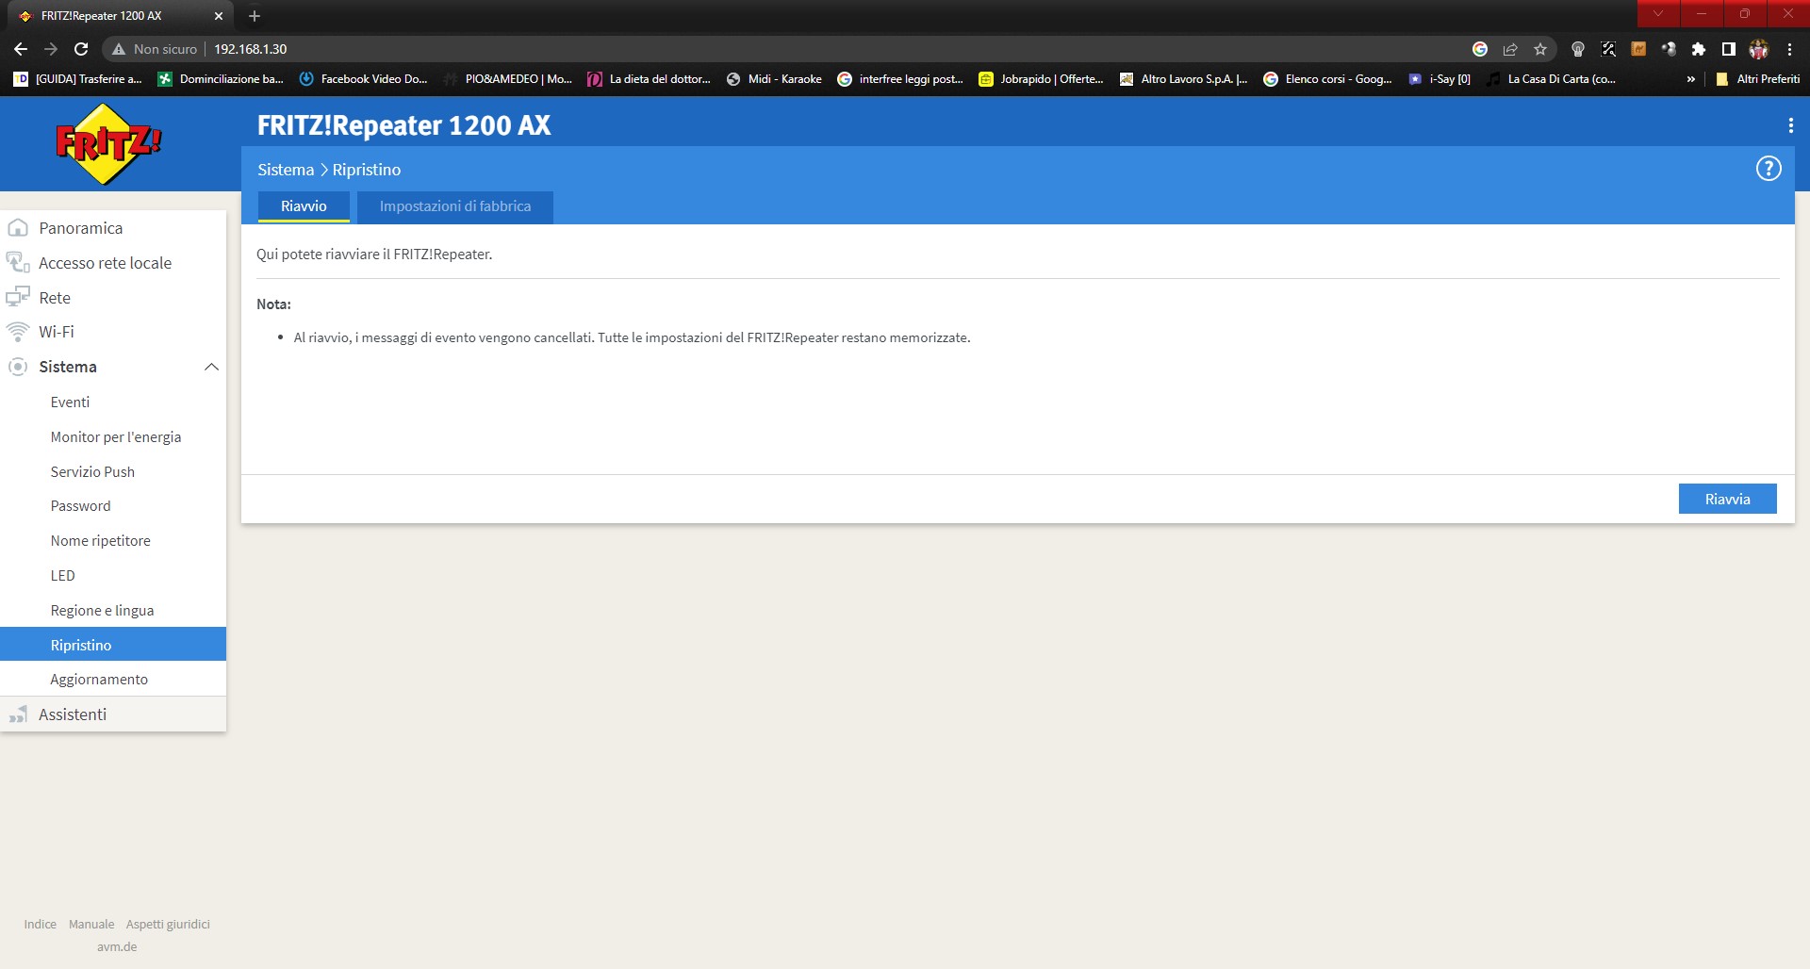Click the FRITZ! logo
Viewport: 1810px width, 969px height.
pyautogui.click(x=108, y=143)
